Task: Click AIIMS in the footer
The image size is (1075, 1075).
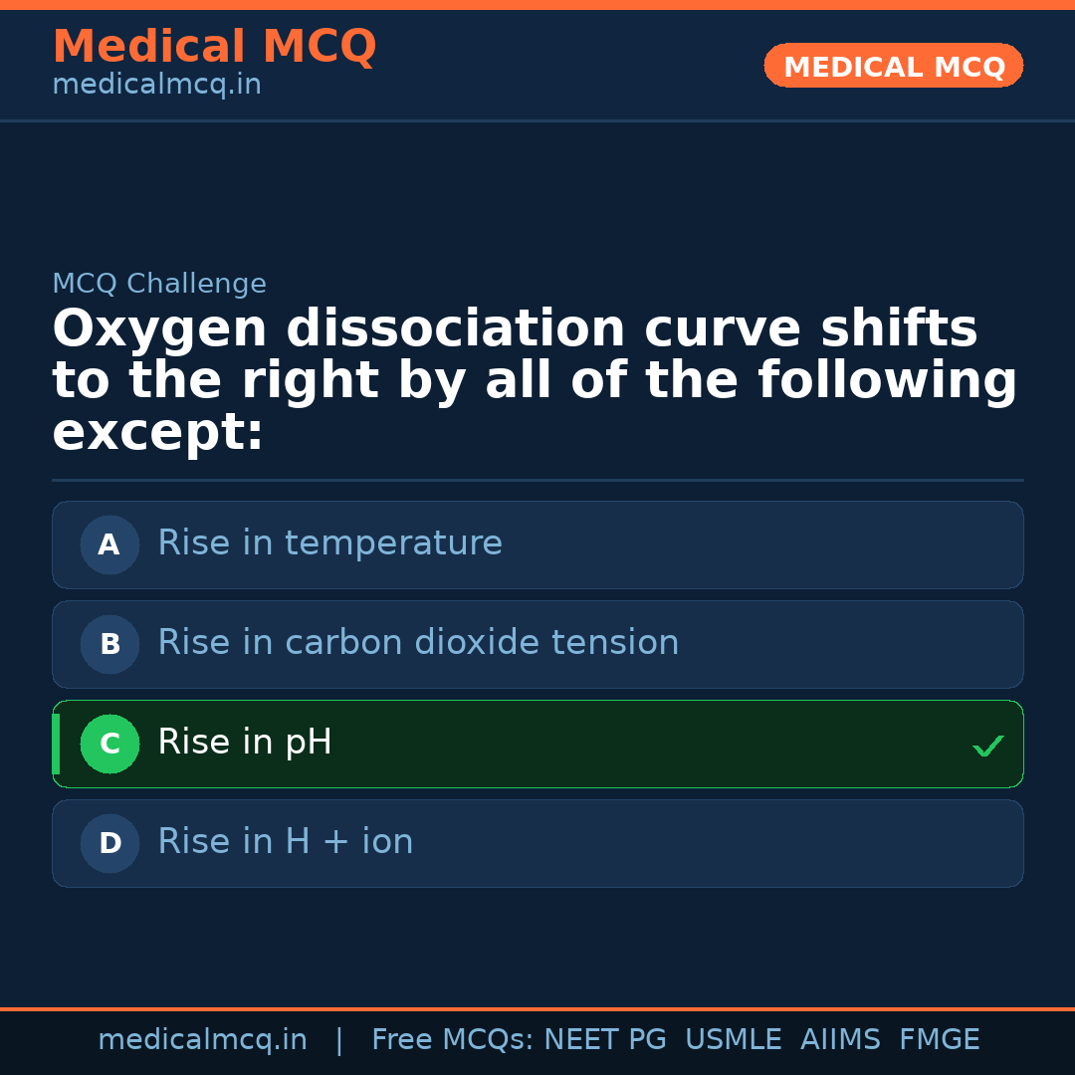Action: point(840,1040)
